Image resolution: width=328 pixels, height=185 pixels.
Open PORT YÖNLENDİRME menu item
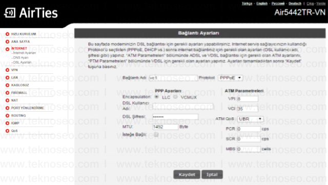tap(27, 108)
